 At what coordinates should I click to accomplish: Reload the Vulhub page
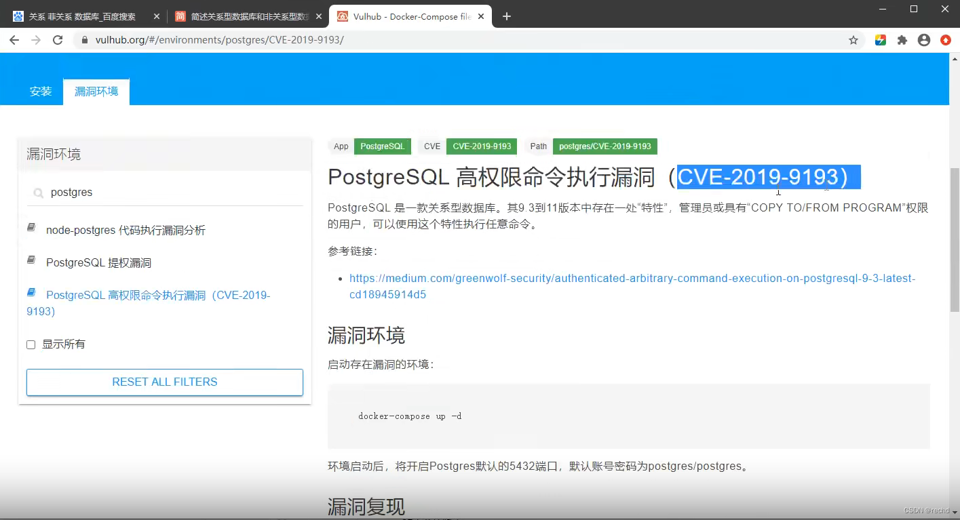(57, 40)
